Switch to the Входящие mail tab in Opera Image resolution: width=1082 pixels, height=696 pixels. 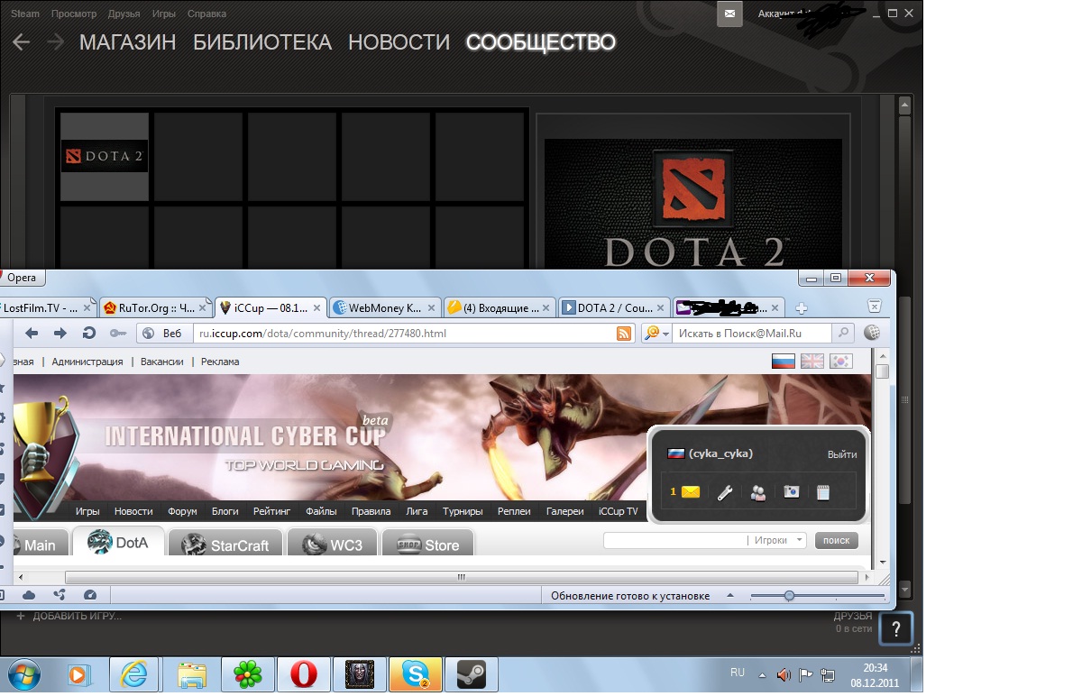pyautogui.click(x=500, y=307)
